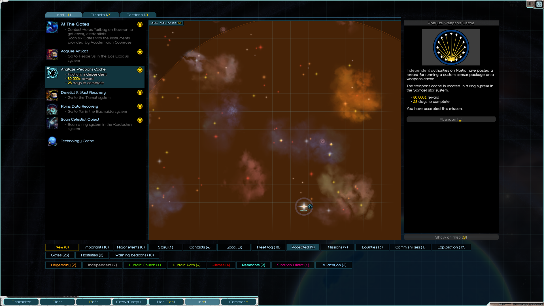Screen dimensions: 544x306
Task: Click the Samael star system on the map
Action: pos(304,206)
